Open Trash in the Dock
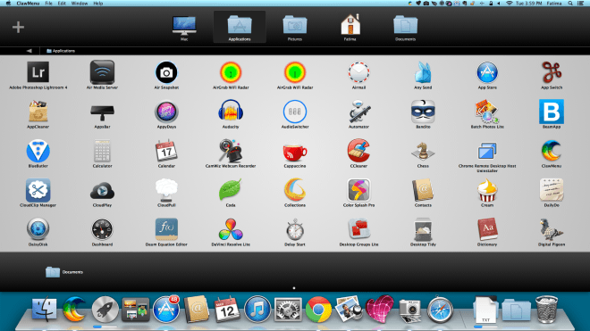The image size is (590, 331). [546, 310]
